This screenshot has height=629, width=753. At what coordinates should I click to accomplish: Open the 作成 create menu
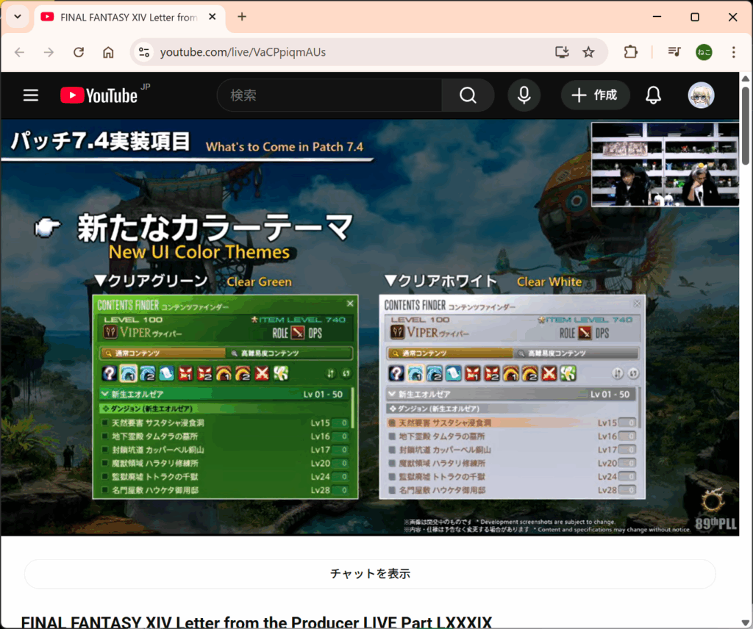[x=595, y=96]
